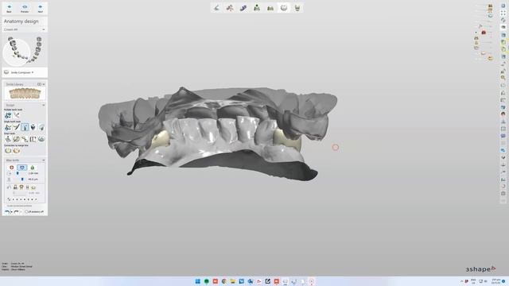Click the Next navigation button
The height and width of the screenshot is (286, 509).
tap(41, 9)
